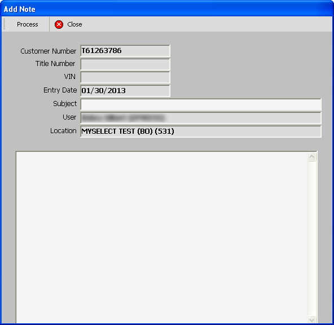Viewport: 334px width, 325px height.
Task: Click the Process toolbar button
Action: click(x=28, y=24)
